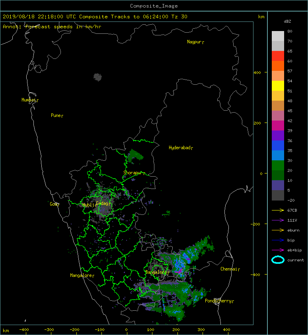Click the dBZ scale heading
The image size is (308, 335).
click(x=287, y=21)
